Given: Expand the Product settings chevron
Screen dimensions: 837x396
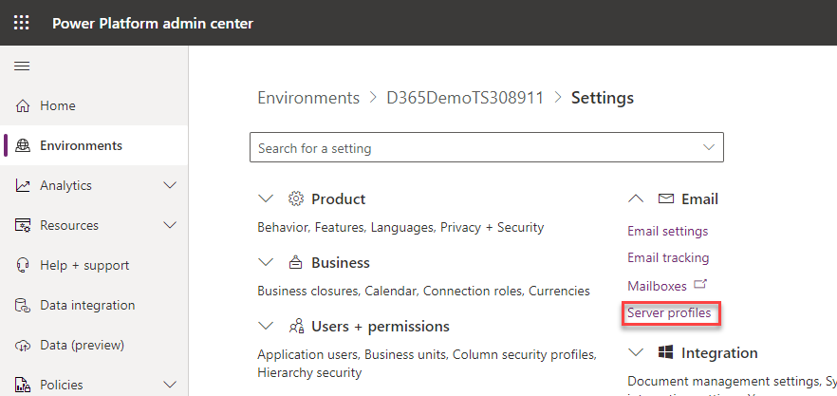Looking at the screenshot, I should pos(266,198).
